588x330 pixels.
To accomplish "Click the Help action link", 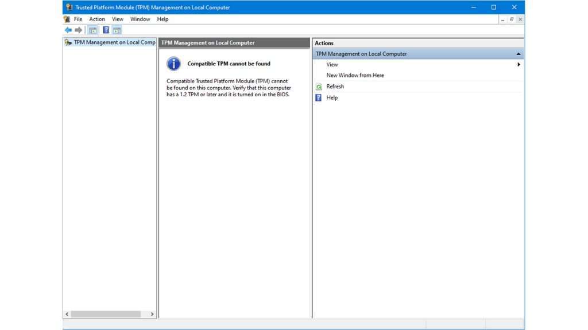I will click(x=332, y=97).
